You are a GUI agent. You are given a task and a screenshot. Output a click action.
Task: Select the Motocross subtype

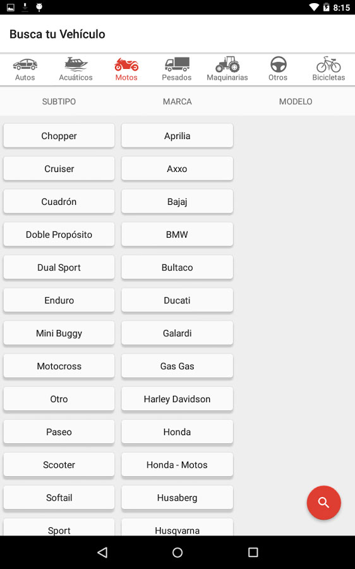[x=59, y=366]
